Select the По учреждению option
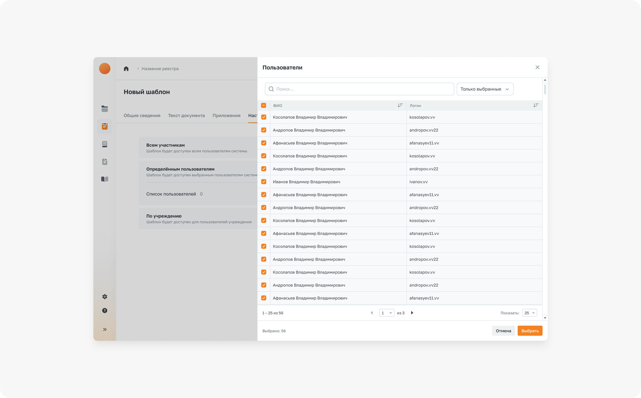The height and width of the screenshot is (398, 641). click(x=198, y=219)
